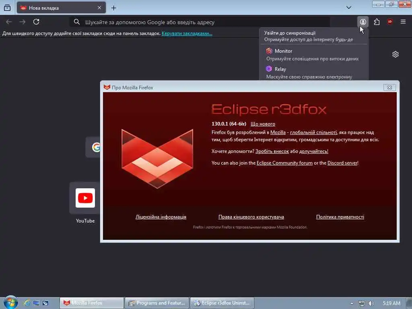Click the search magnifier icon in address bar
The width and height of the screenshot is (412, 309).
pyautogui.click(x=77, y=22)
